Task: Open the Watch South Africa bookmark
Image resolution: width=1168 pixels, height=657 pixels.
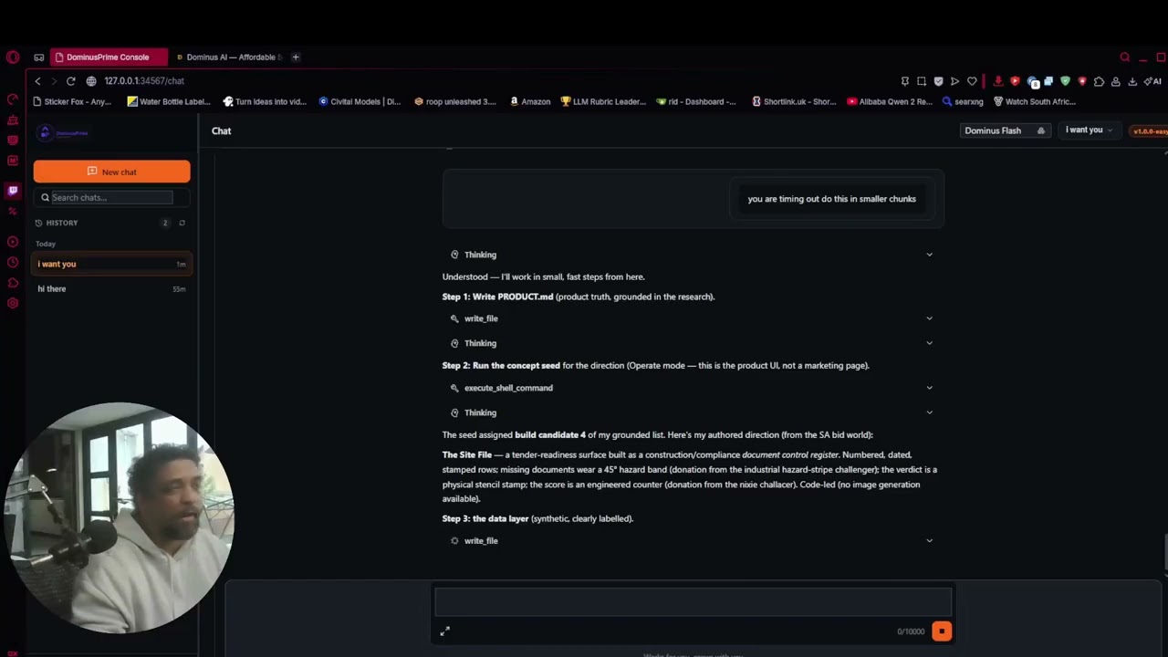Action: pos(1035,102)
